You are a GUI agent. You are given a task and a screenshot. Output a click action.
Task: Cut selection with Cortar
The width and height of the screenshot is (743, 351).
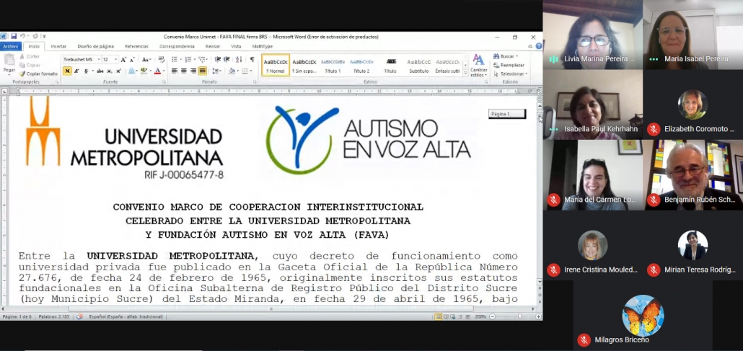(30, 56)
